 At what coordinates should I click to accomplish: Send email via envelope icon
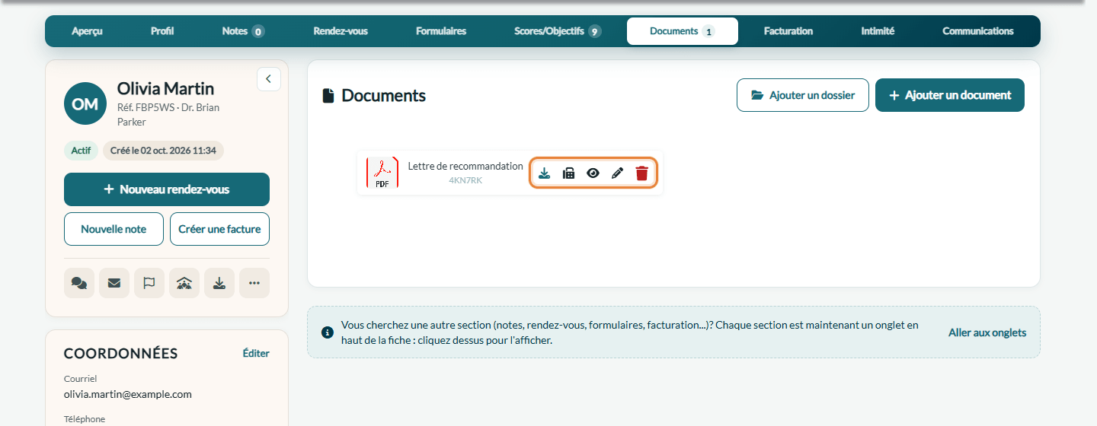point(114,283)
